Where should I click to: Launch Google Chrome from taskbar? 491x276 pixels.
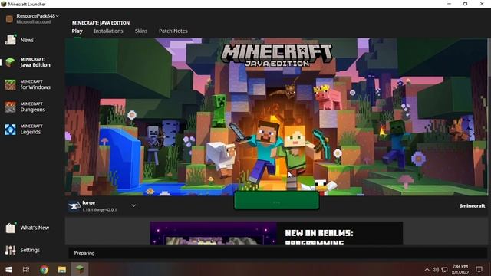click(44, 269)
